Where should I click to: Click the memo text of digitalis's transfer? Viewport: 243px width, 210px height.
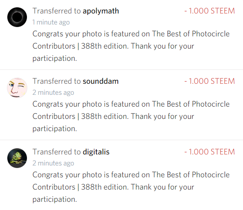tap(131, 187)
